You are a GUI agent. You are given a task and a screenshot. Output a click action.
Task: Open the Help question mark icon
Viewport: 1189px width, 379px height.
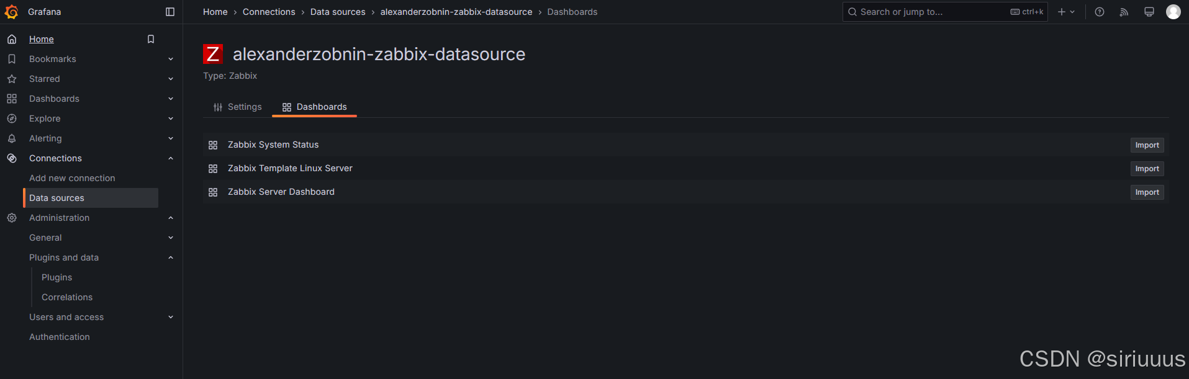click(1100, 12)
